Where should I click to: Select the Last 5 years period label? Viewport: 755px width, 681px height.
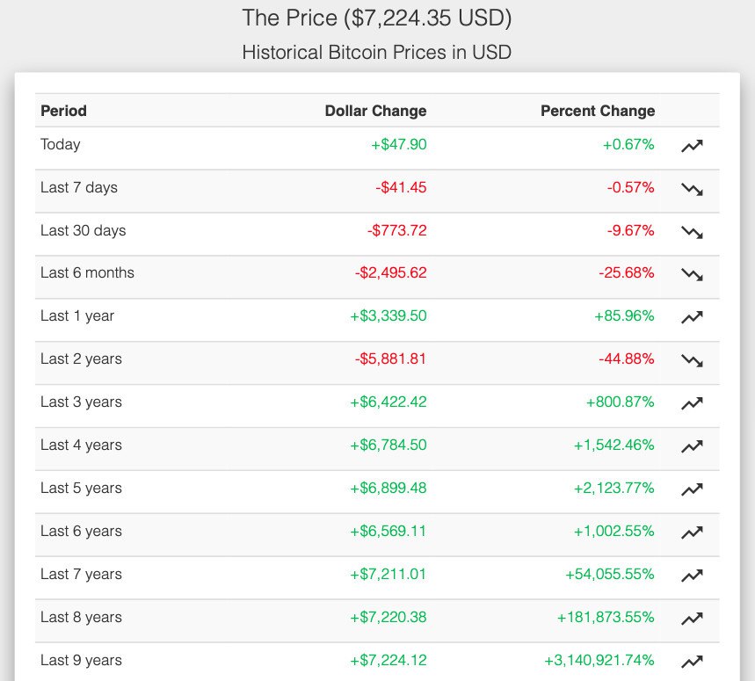pyautogui.click(x=82, y=488)
